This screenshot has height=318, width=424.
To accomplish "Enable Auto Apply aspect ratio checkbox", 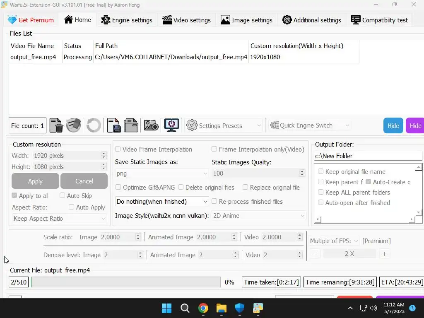I will (x=71, y=207).
